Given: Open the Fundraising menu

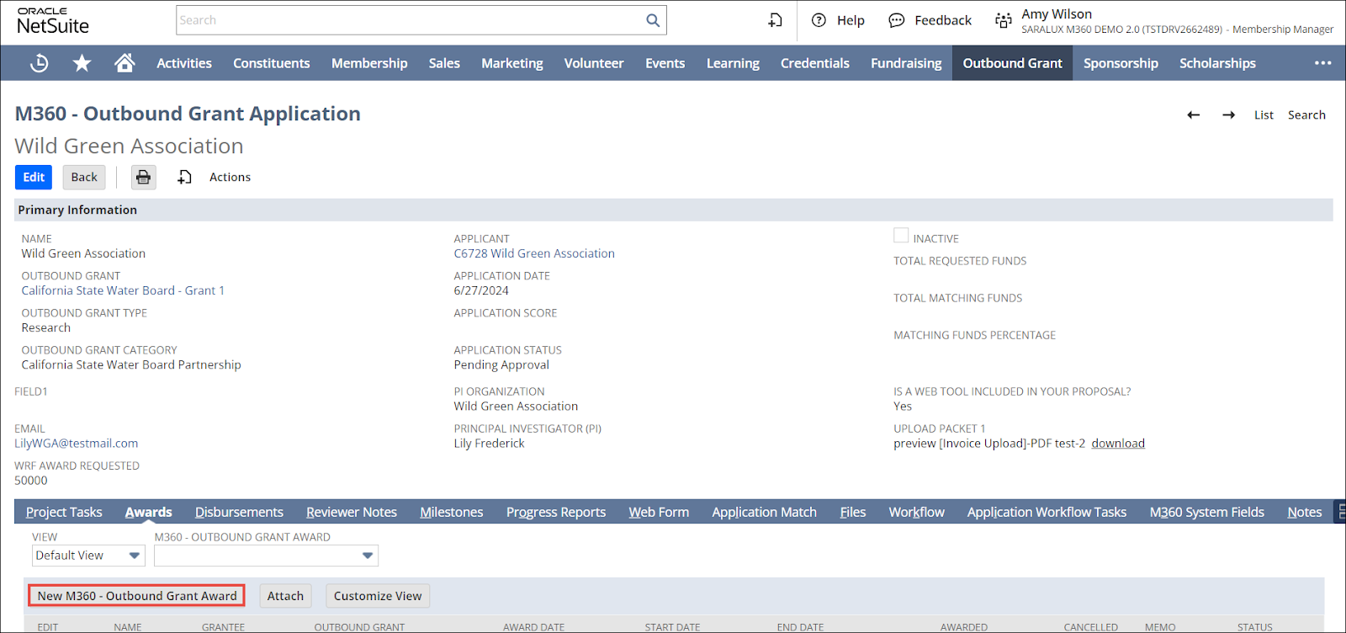Looking at the screenshot, I should coord(906,63).
